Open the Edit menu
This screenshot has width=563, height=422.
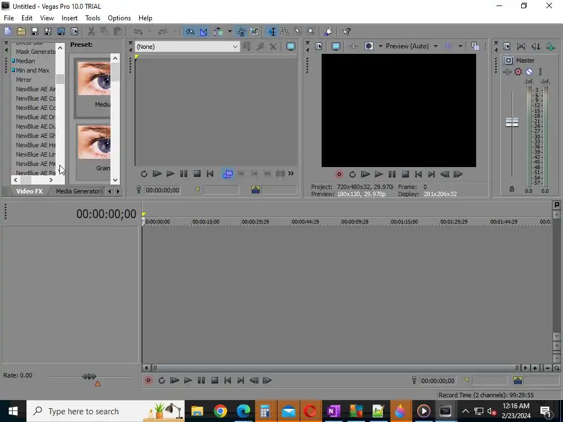[x=27, y=18]
